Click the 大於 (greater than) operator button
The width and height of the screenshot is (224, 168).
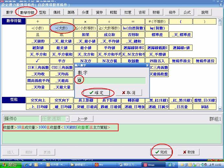click(x=62, y=28)
